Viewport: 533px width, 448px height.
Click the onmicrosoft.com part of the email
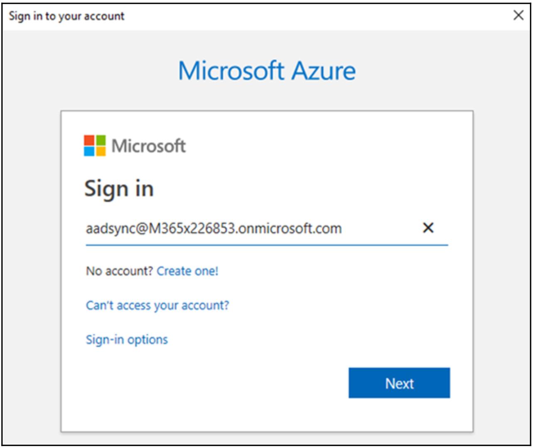click(x=291, y=228)
